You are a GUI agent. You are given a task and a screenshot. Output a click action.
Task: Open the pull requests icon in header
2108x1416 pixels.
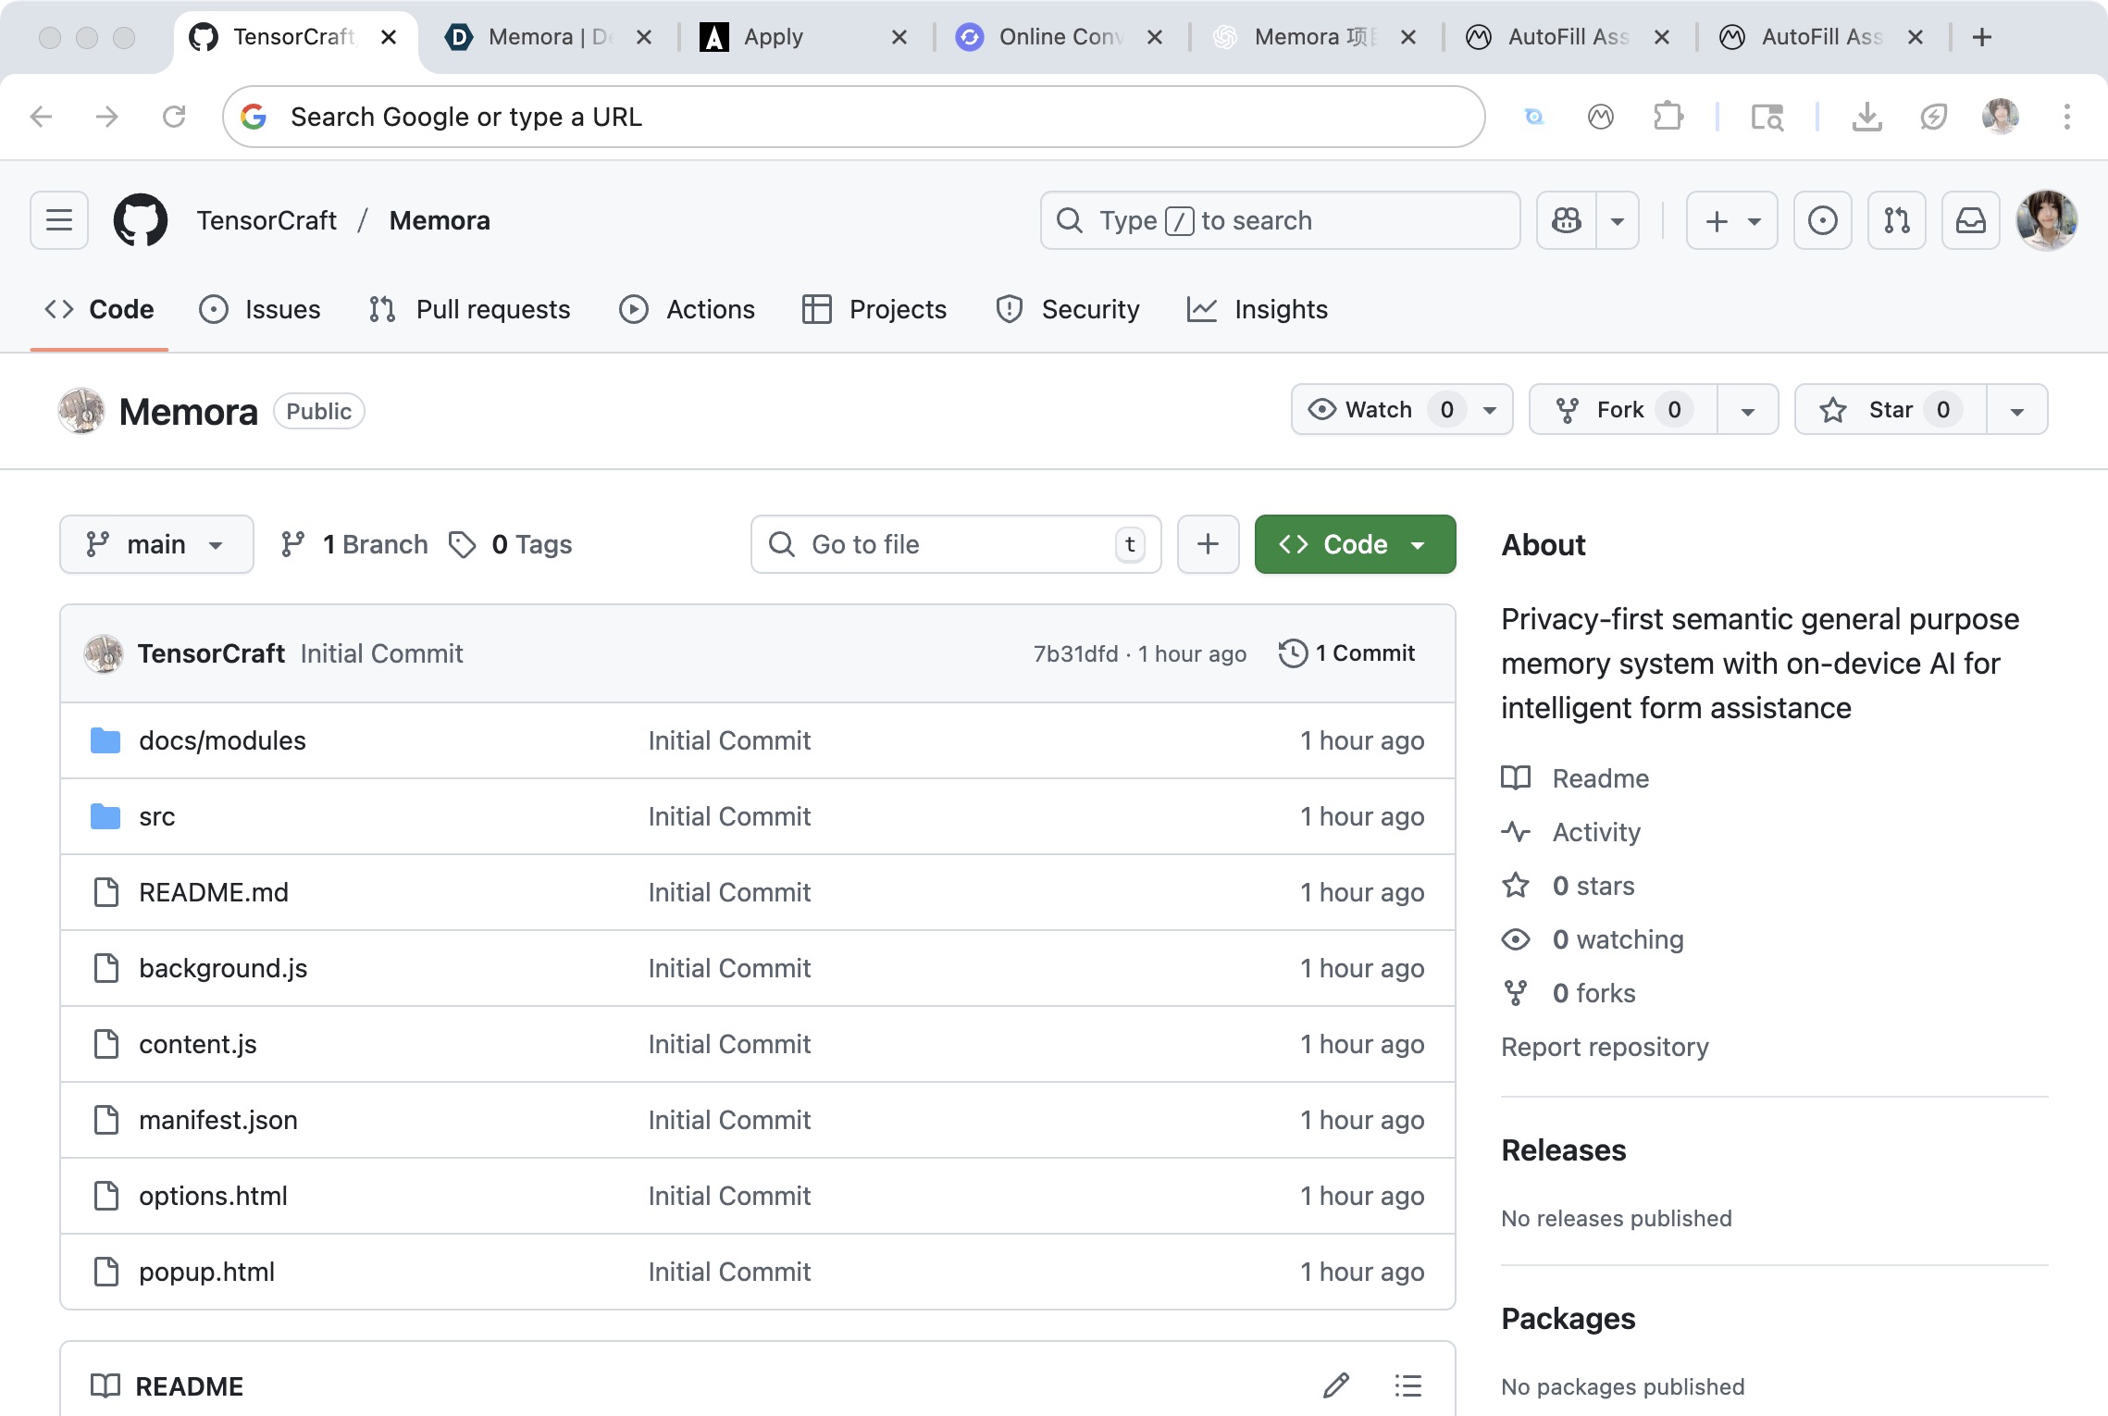pyautogui.click(x=1896, y=220)
